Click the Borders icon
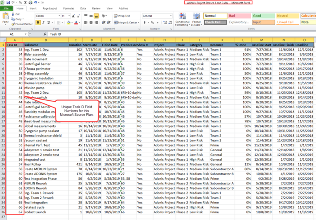This screenshot has height=220, width=316. (x=58, y=23)
